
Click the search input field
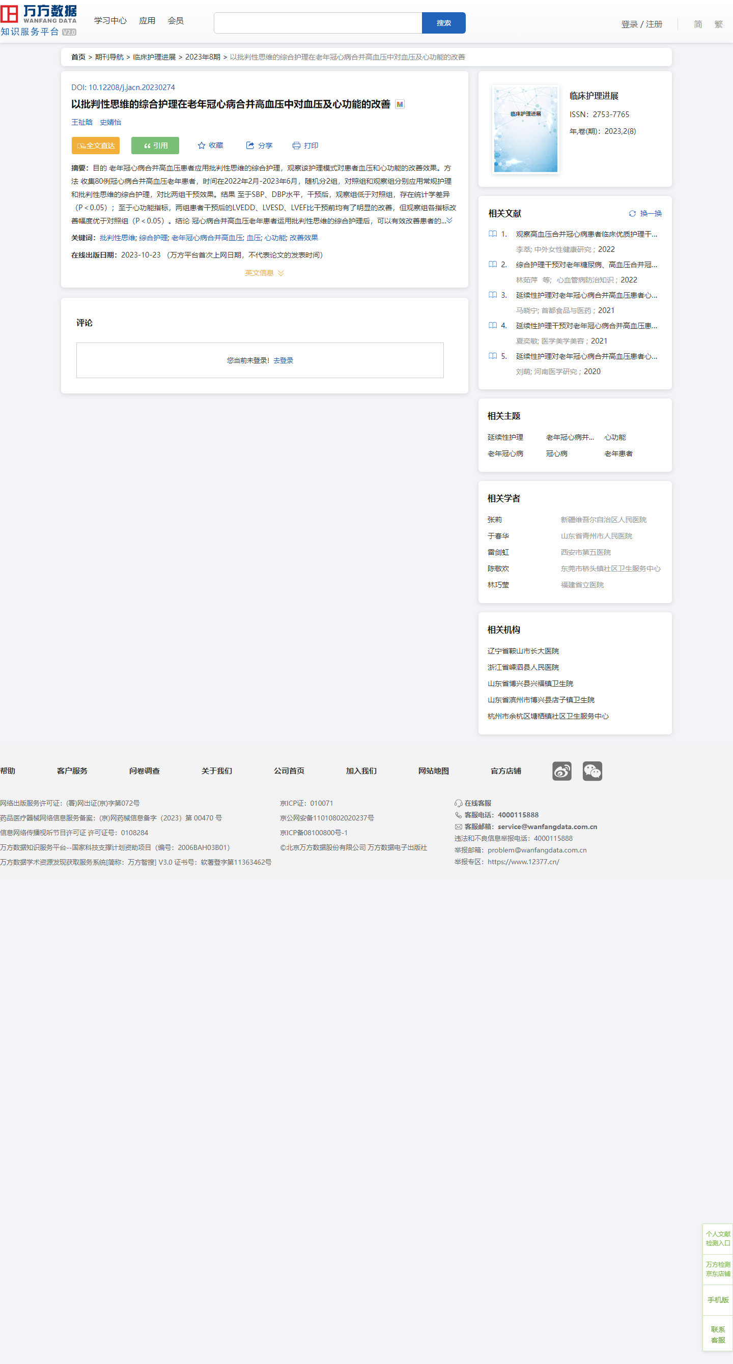(x=318, y=23)
